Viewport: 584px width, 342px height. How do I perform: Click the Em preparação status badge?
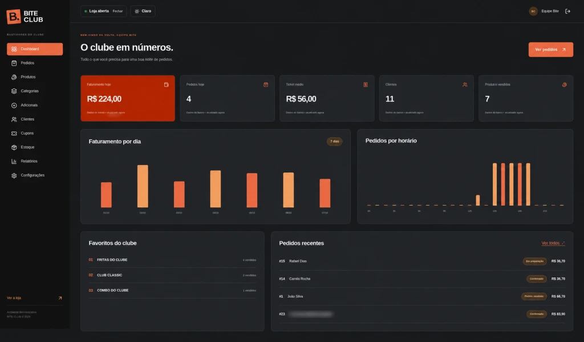535,261
